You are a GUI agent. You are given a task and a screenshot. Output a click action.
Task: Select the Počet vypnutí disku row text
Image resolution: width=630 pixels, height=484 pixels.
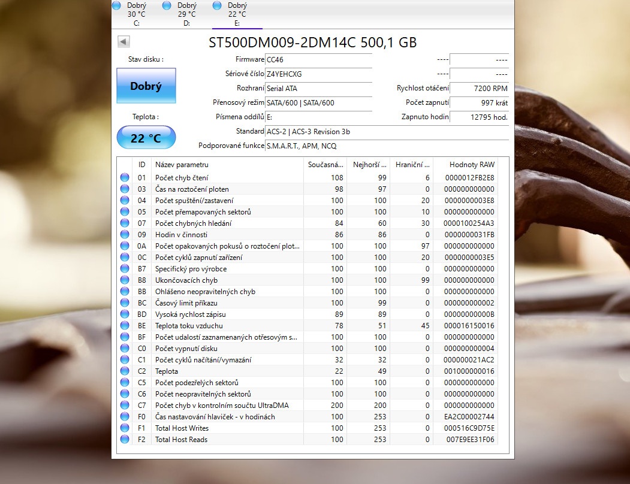click(x=186, y=349)
